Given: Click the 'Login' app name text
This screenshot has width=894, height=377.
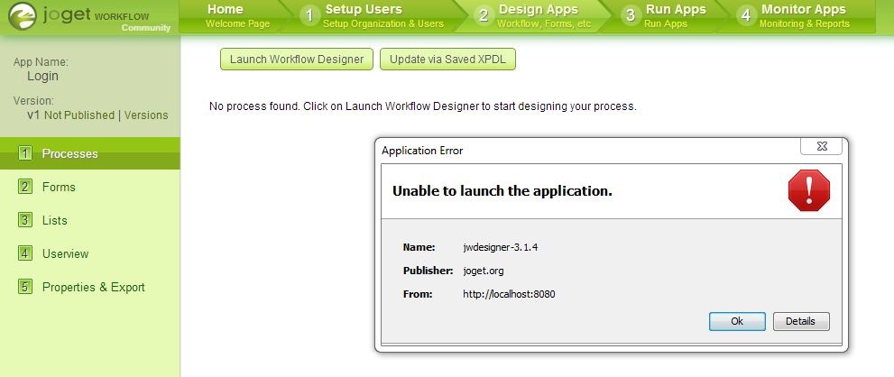Looking at the screenshot, I should [x=42, y=76].
